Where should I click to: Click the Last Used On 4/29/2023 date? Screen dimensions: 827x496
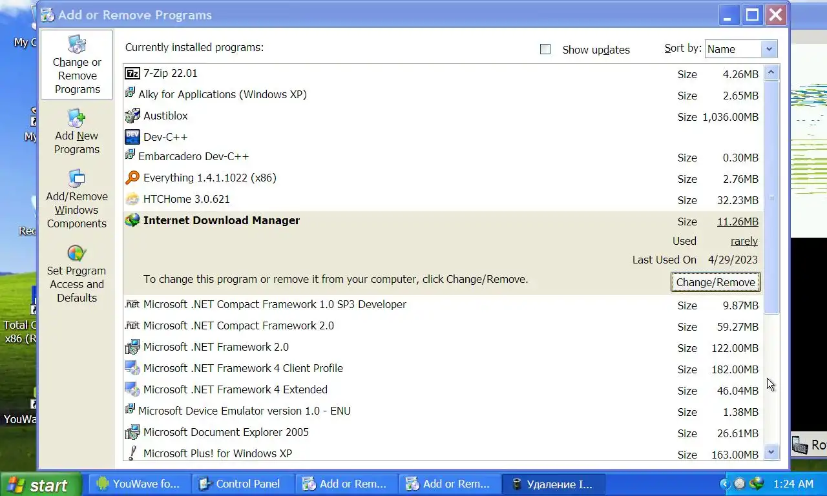tap(733, 260)
